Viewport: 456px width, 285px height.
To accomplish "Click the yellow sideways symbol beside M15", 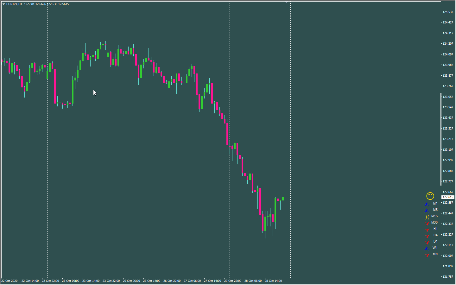I will click(x=427, y=217).
